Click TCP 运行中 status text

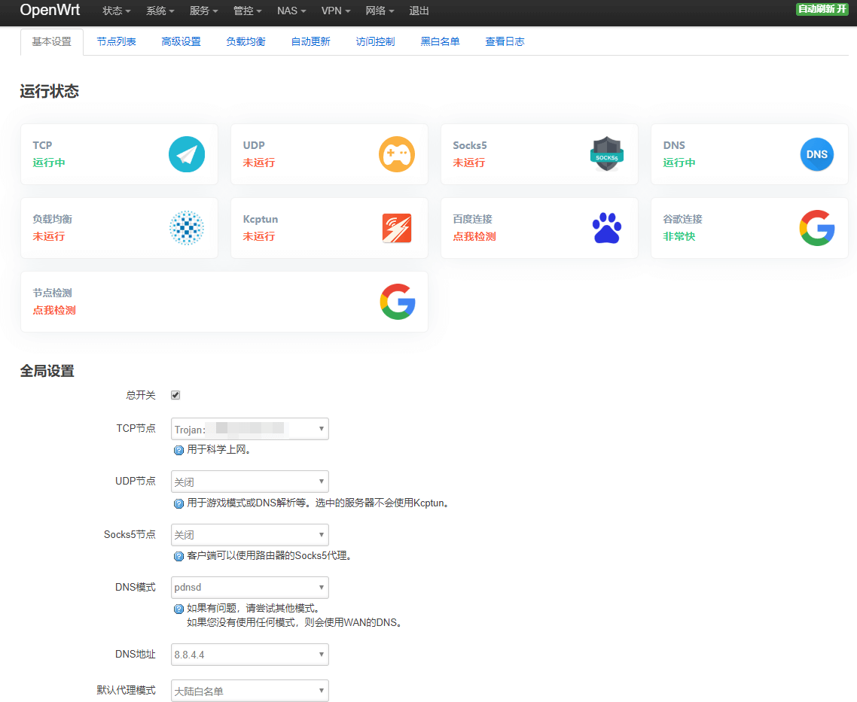click(49, 163)
